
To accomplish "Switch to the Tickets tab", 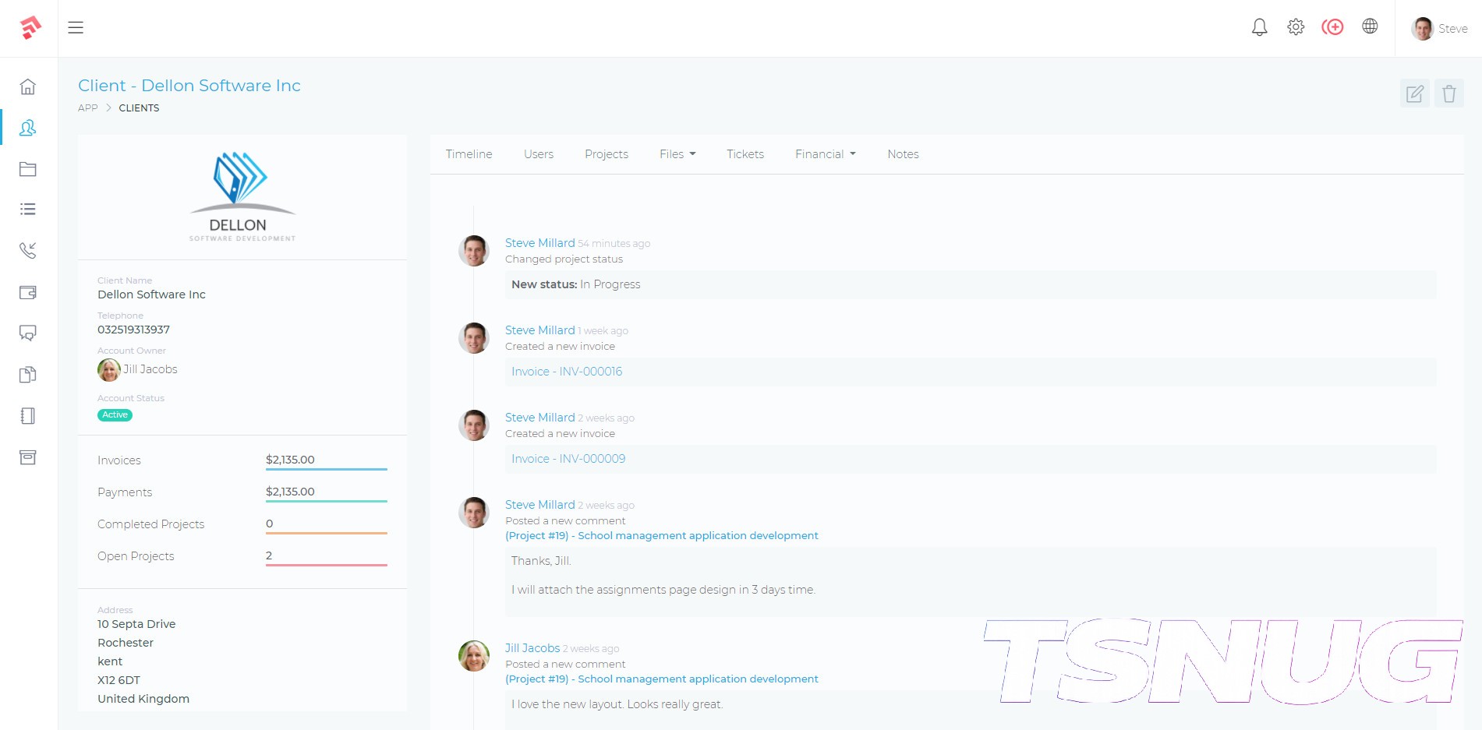I will pos(745,154).
